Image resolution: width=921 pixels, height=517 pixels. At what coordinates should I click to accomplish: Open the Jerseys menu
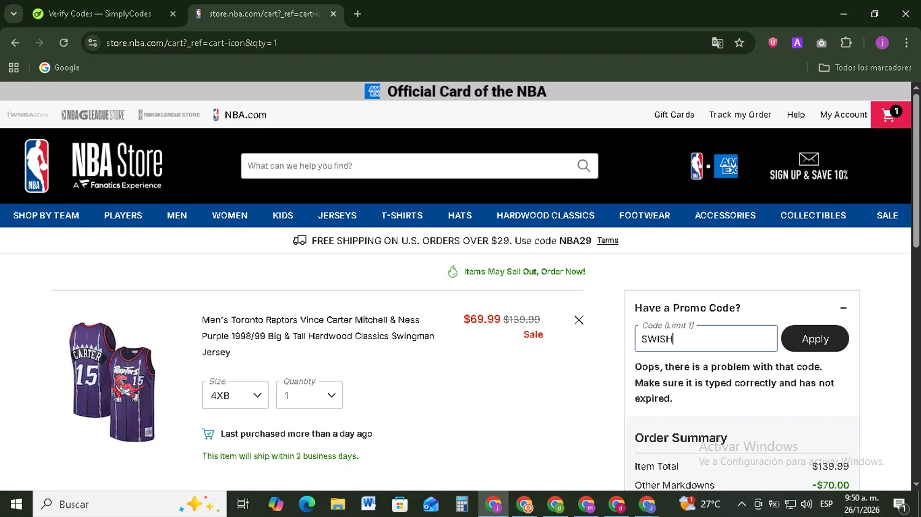click(337, 216)
